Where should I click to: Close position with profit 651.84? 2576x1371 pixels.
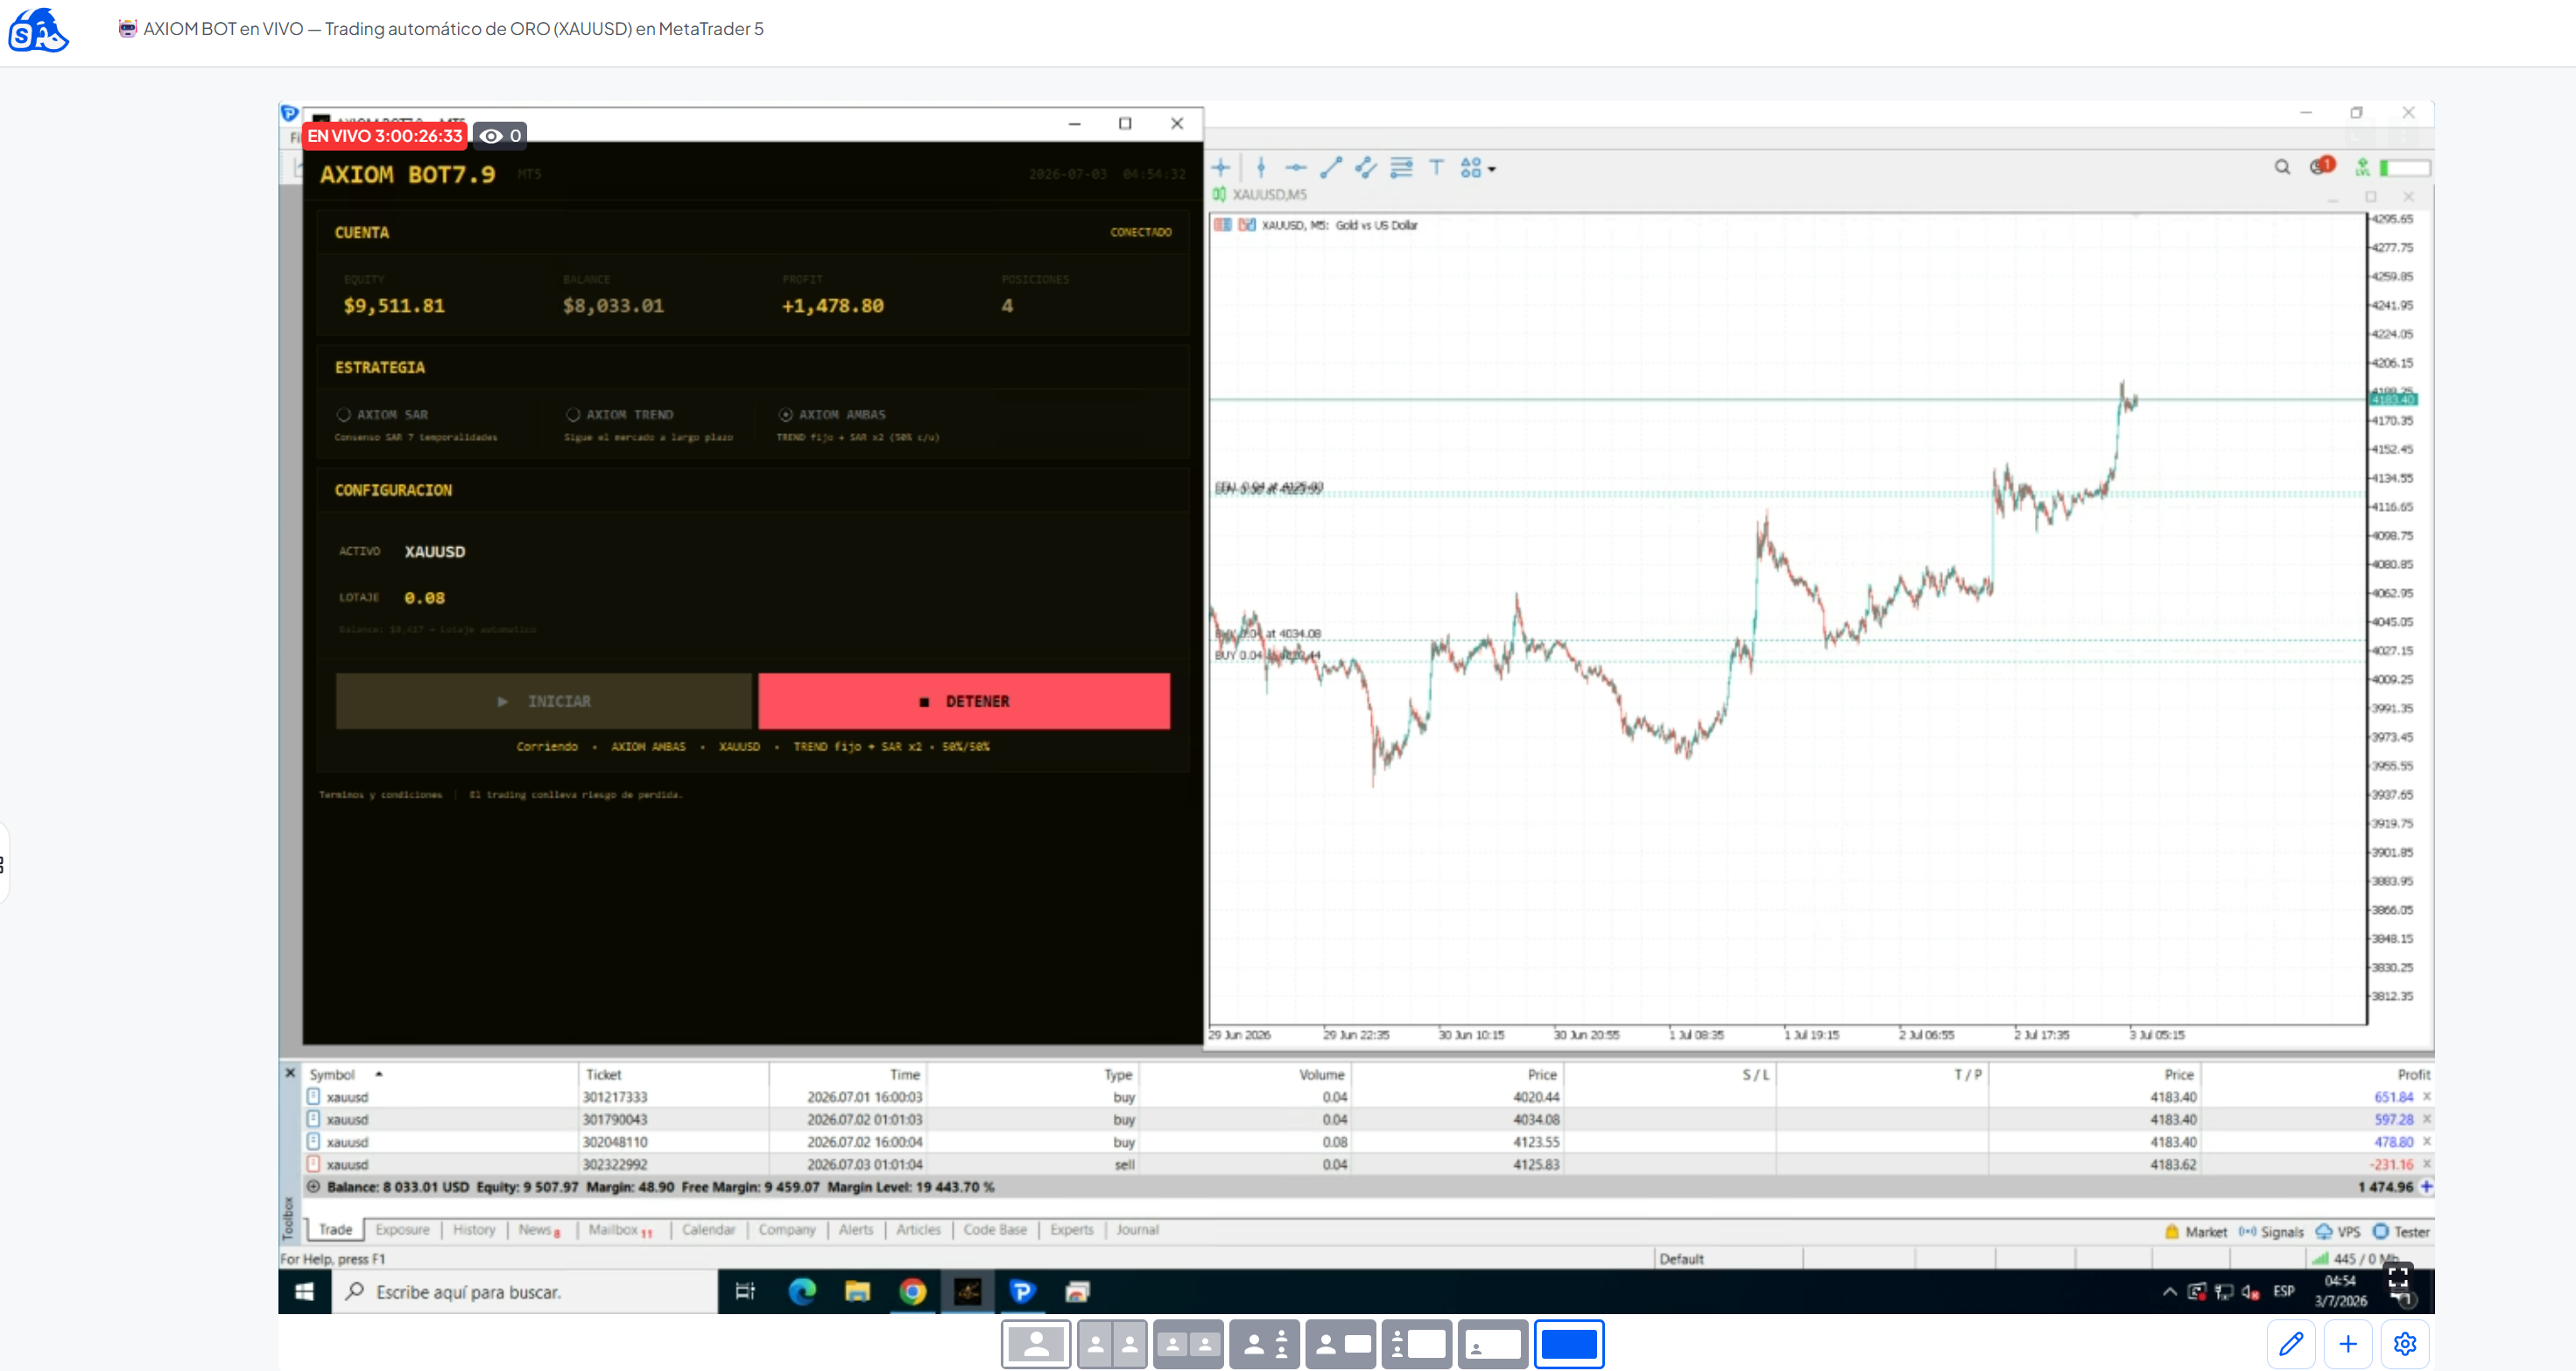(x=2427, y=1097)
